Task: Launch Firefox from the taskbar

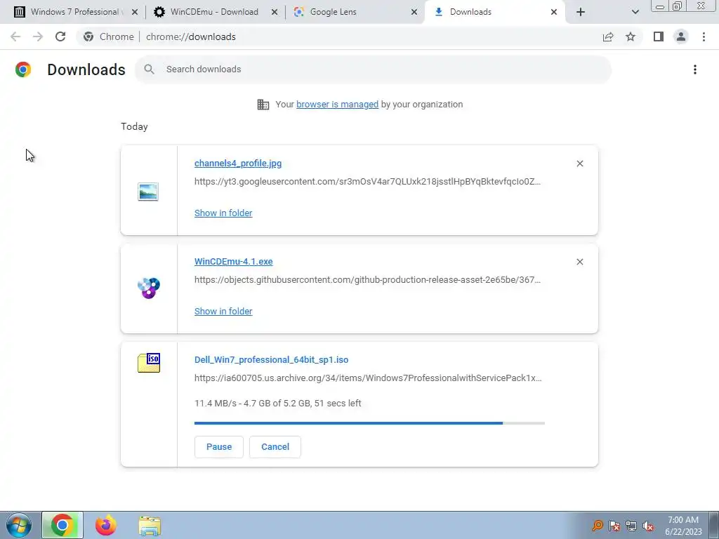Action: click(x=106, y=526)
